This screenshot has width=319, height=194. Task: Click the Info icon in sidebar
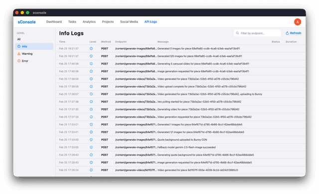(19, 46)
